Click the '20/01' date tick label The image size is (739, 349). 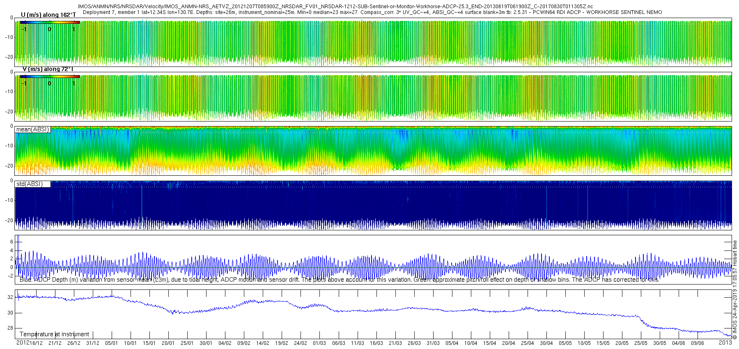(x=168, y=343)
